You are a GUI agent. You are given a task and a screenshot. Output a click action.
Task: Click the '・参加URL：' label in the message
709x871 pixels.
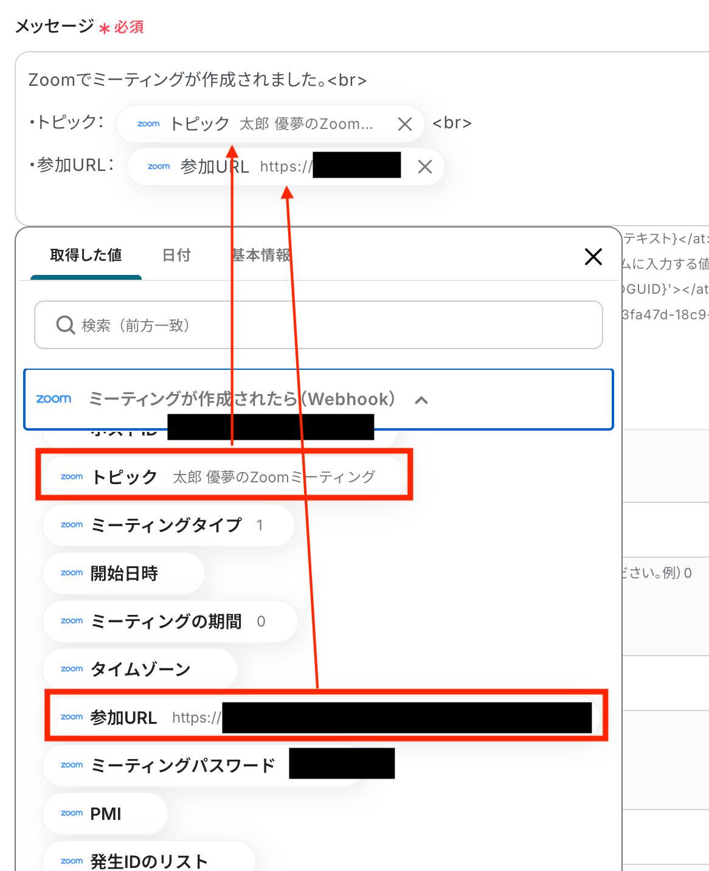tap(72, 165)
